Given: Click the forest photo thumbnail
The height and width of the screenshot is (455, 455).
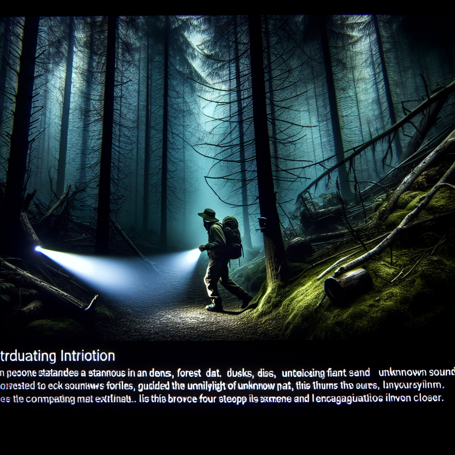Looking at the screenshot, I should [227, 178].
